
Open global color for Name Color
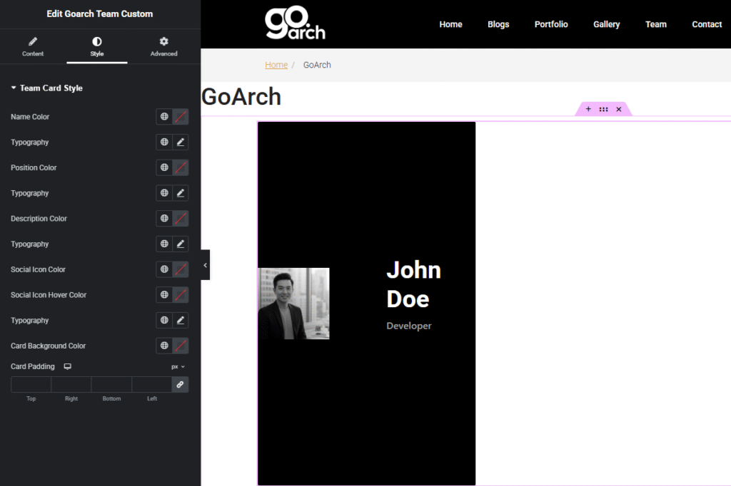164,116
